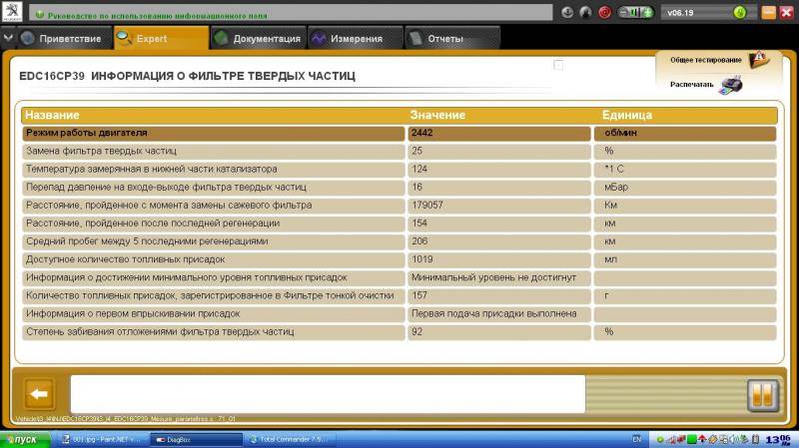Viewport: 799px width, 448px height.
Task: Switch to the Документация tab
Action: pos(257,39)
